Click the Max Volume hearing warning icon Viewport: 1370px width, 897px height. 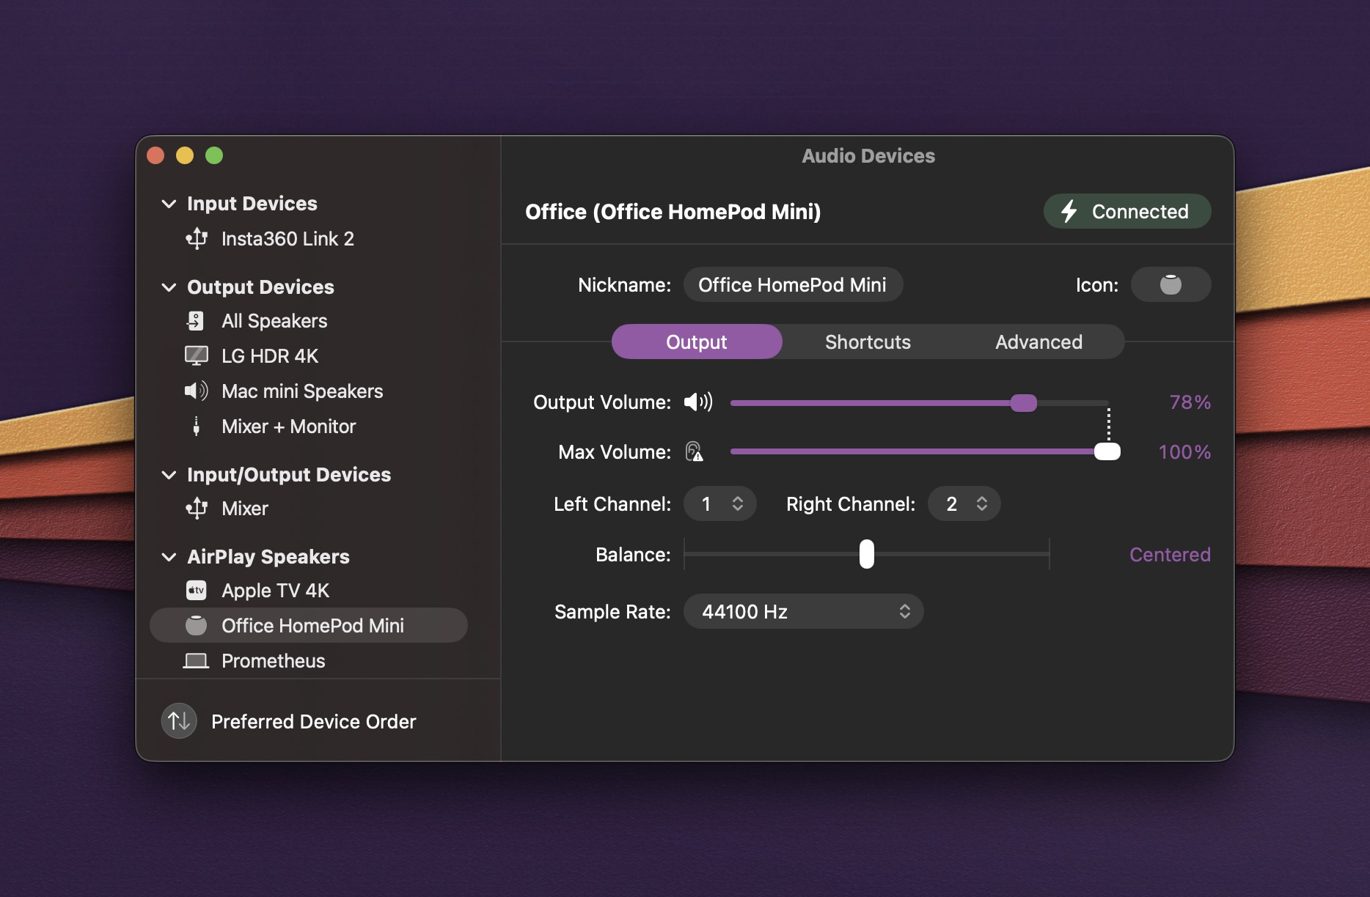694,451
